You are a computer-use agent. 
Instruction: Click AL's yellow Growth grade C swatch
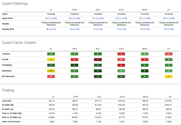[50, 60]
